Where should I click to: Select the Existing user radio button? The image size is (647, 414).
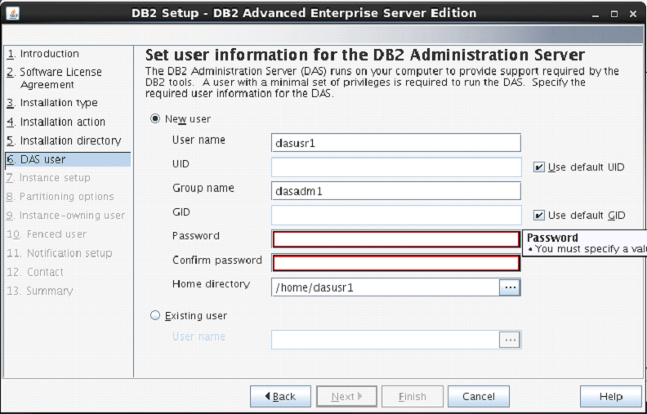click(155, 315)
